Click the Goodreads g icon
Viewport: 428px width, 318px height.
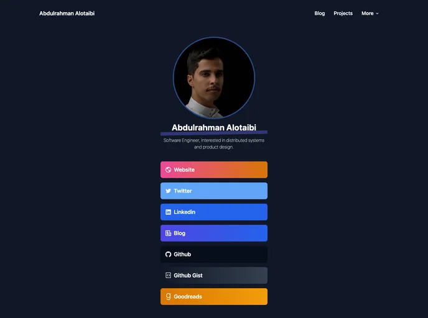click(168, 296)
